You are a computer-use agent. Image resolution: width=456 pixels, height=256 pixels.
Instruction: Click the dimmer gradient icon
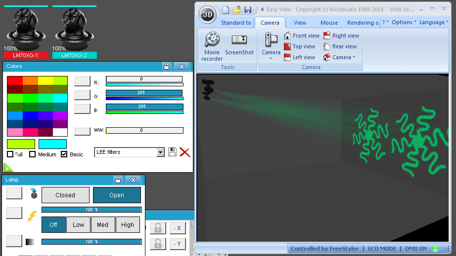pos(30,242)
